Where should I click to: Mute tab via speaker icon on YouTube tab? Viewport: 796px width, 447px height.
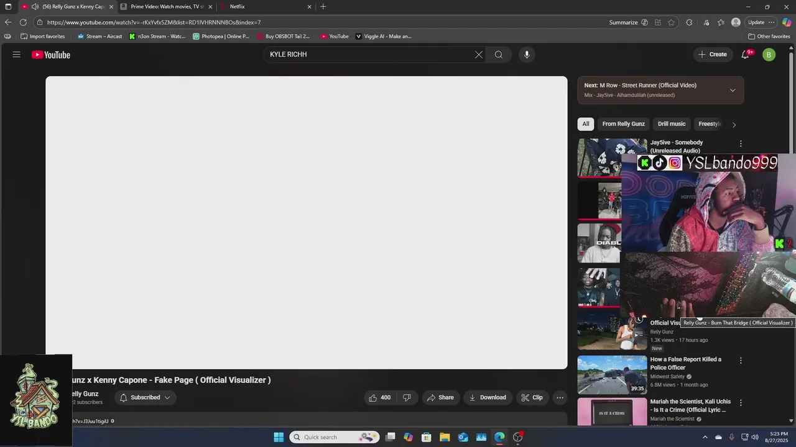[x=35, y=7]
